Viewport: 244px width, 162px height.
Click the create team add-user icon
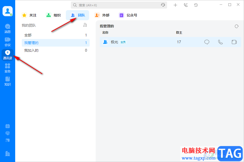tap(85, 25)
